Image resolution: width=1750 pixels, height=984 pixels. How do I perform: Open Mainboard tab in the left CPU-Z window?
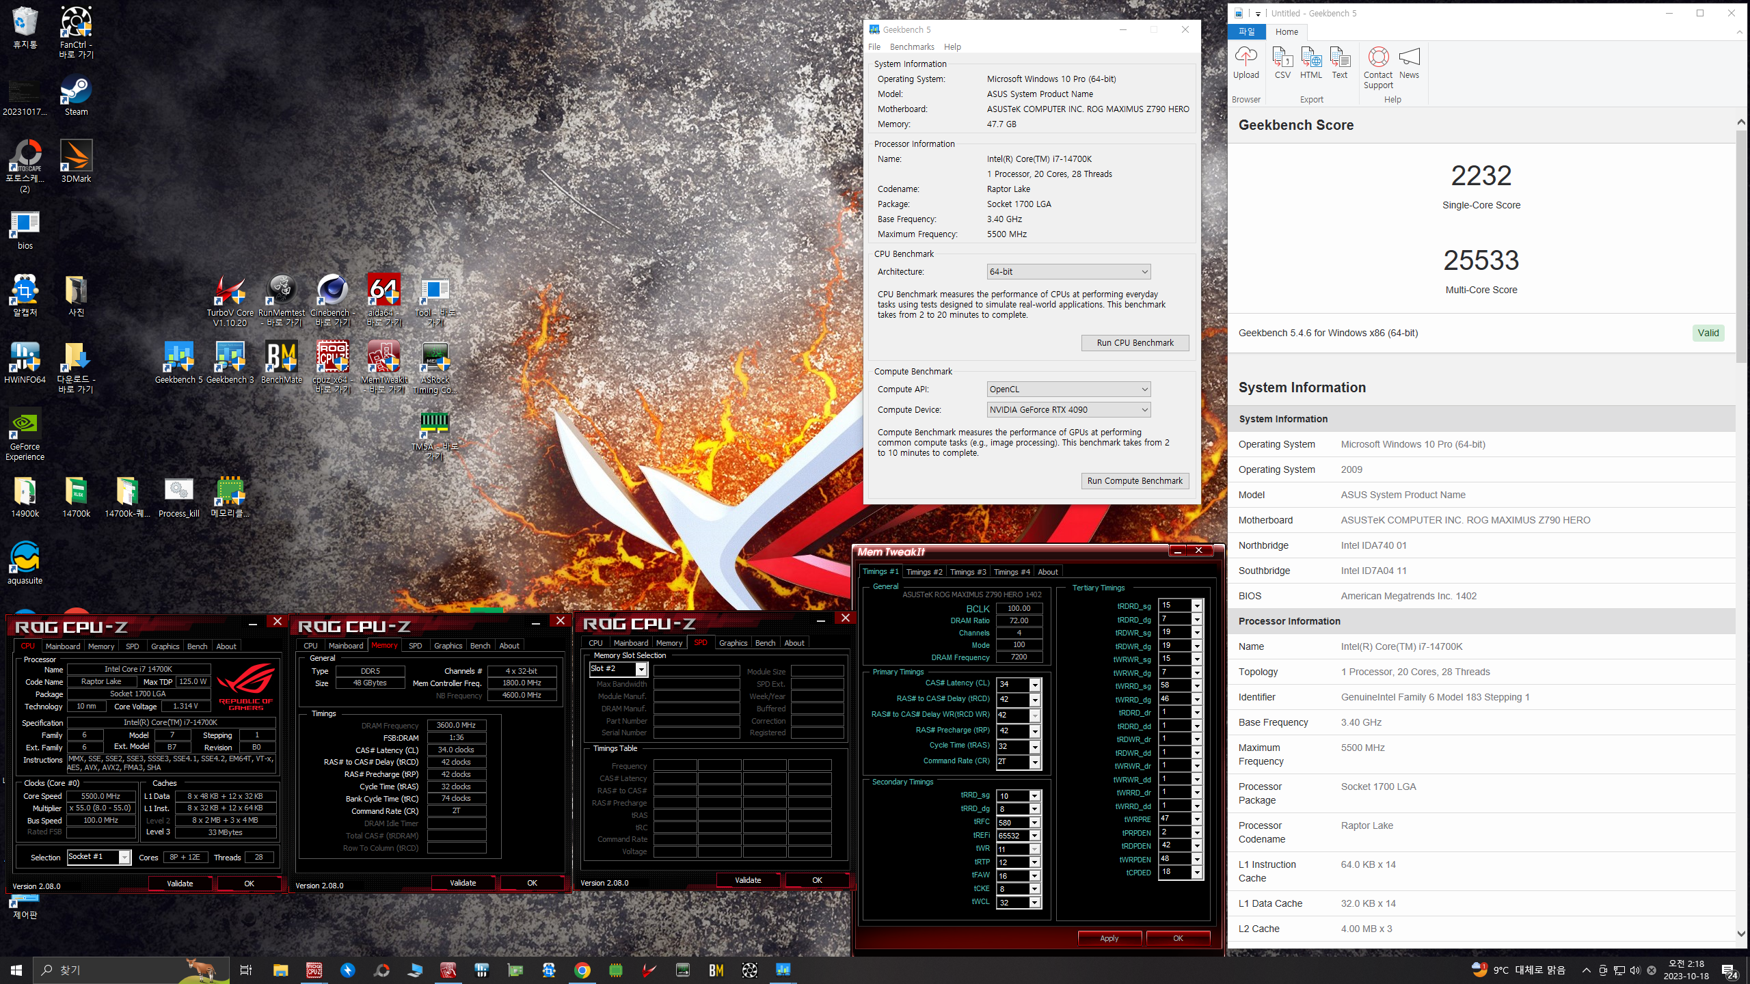tap(63, 646)
